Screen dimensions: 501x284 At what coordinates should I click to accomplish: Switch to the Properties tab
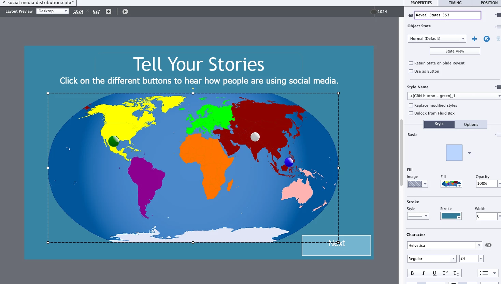tap(421, 3)
